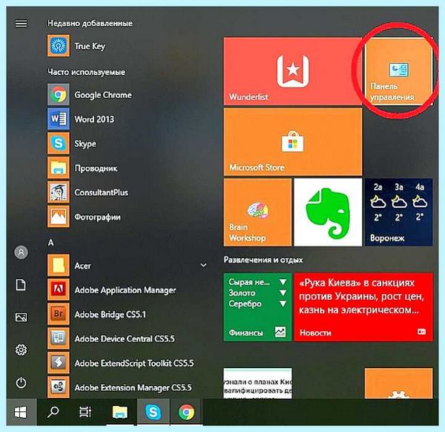Click the Часто используемые heading
This screenshot has width=445, height=432.
point(86,72)
